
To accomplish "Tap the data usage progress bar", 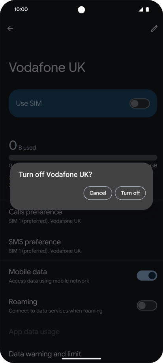I will [83, 158].
